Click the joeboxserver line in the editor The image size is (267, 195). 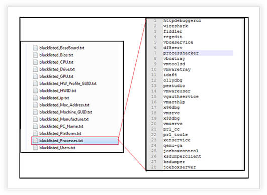pyautogui.click(x=180, y=167)
